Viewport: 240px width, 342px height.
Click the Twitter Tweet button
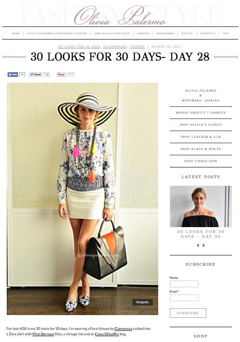pos(36,75)
